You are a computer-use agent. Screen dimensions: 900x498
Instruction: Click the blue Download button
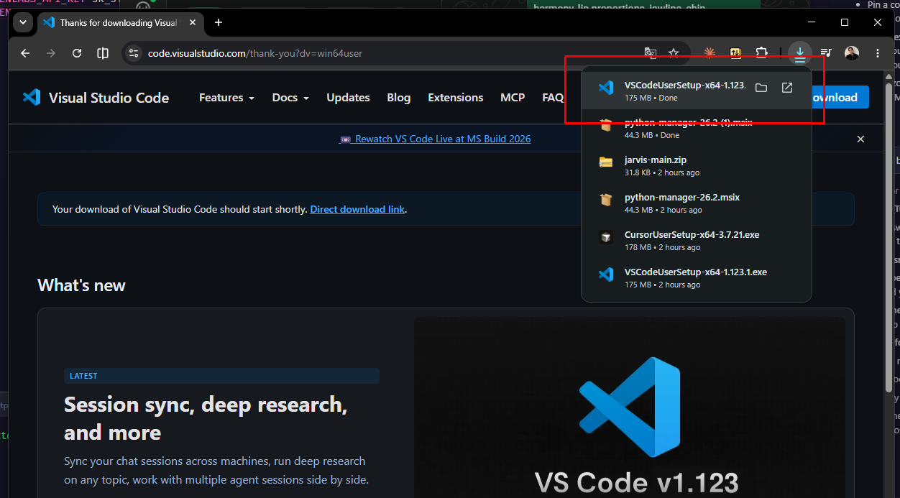pyautogui.click(x=840, y=98)
